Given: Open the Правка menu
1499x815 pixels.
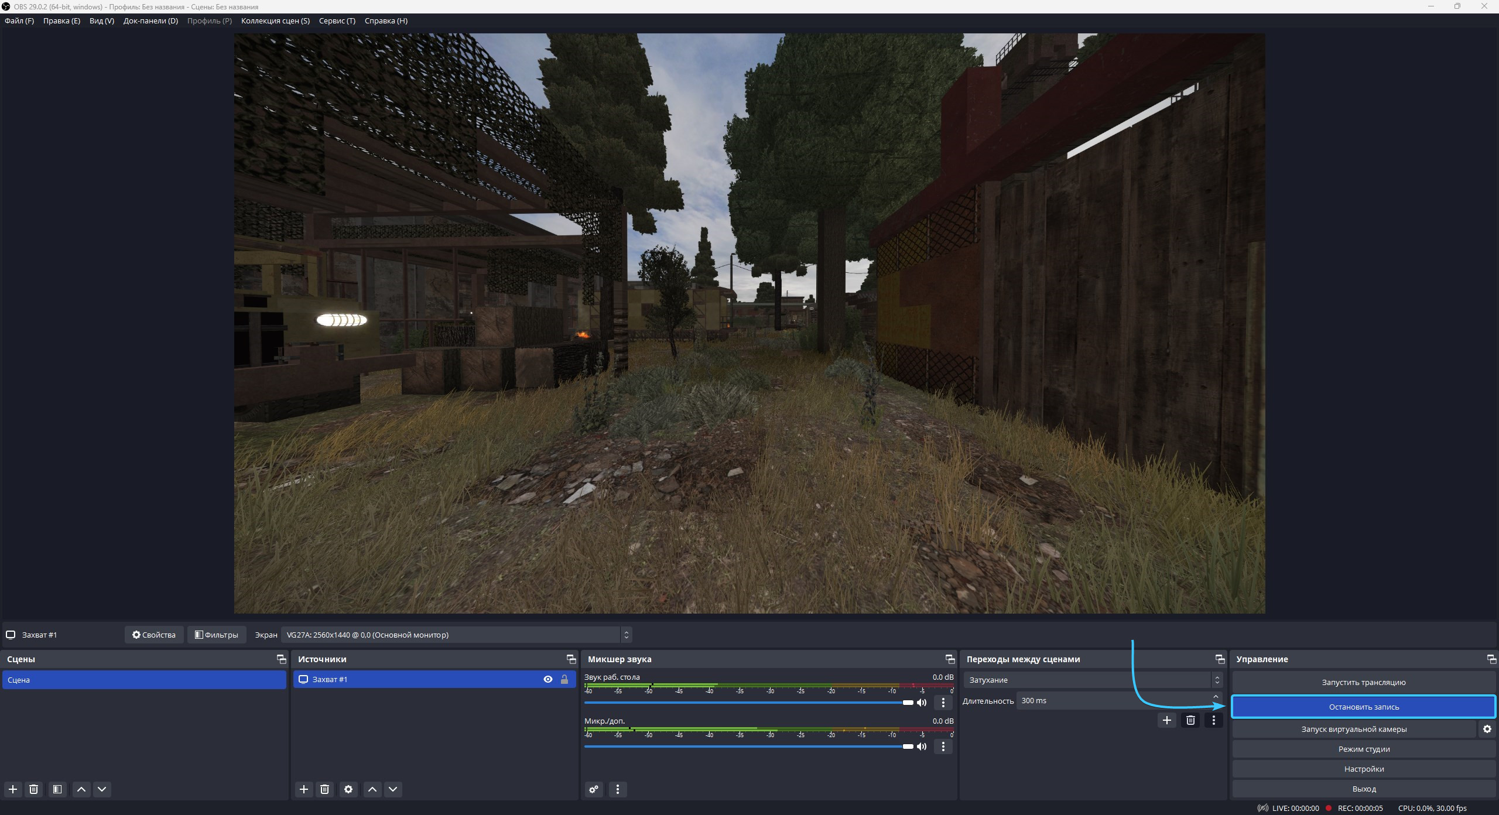Looking at the screenshot, I should (61, 20).
